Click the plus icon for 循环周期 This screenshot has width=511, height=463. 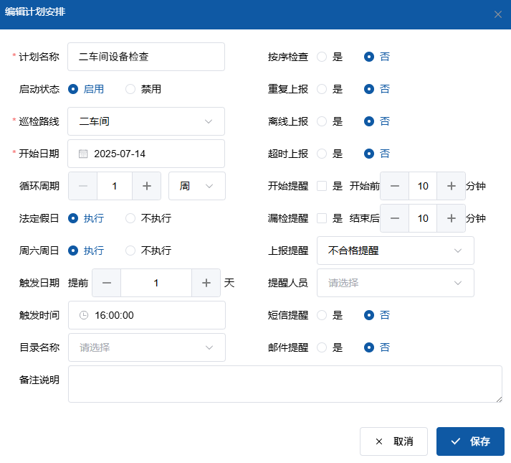pos(147,186)
